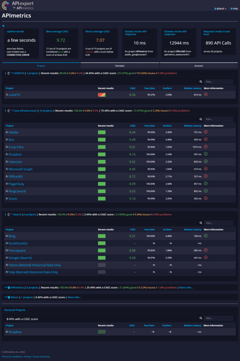The width and height of the screenshot is (240, 361).
Task: Focus the Search section filter field
Action: pos(218,223)
